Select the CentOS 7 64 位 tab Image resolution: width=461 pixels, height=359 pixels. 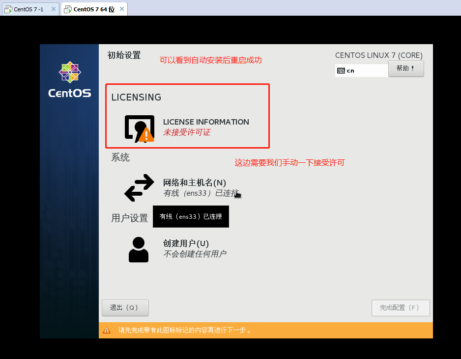coord(94,9)
